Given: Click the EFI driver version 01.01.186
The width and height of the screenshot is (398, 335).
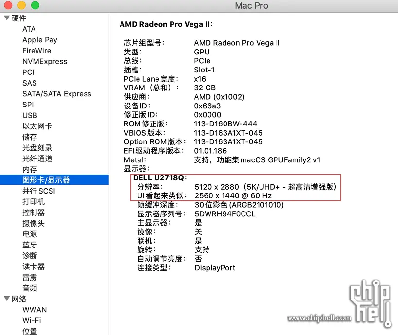Looking at the screenshot, I should click(210, 151).
